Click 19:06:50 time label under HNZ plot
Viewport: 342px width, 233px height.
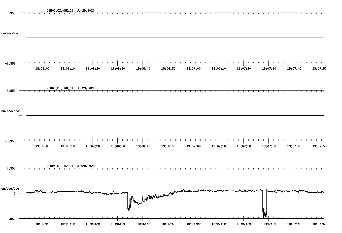[168, 224]
